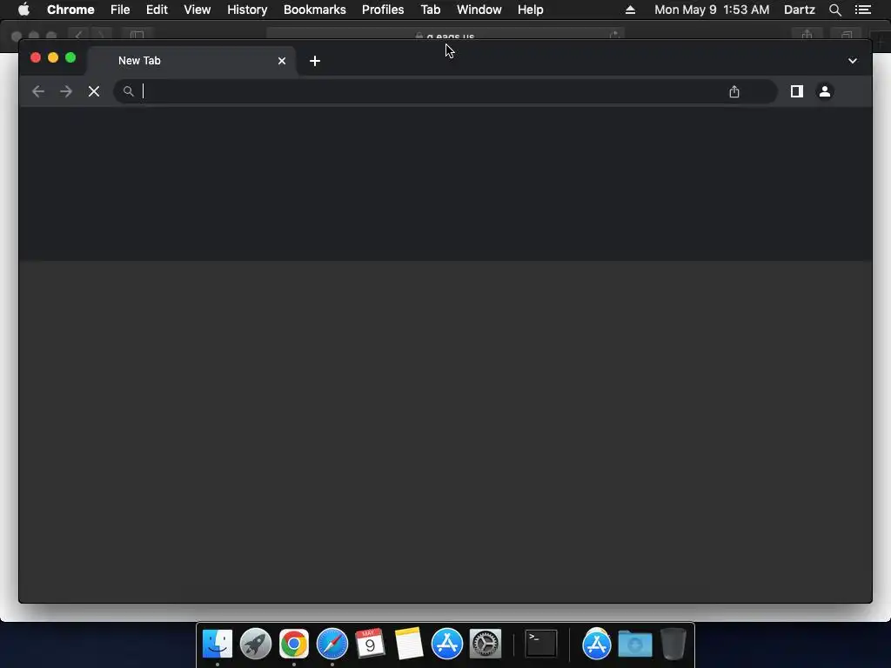
Task: Open the File menu
Action: click(x=120, y=10)
